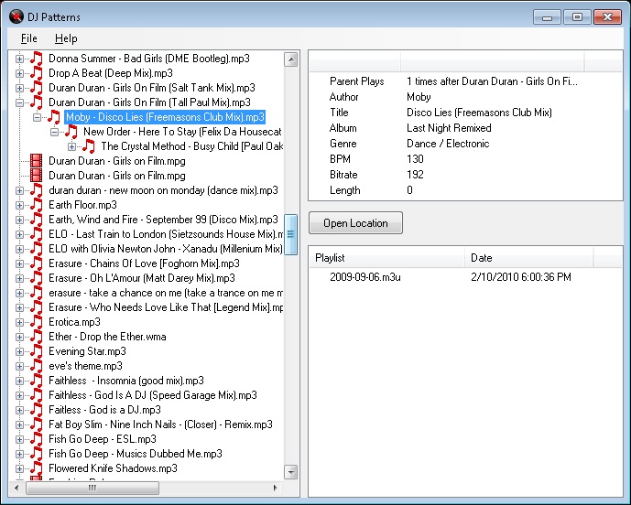Click the DJ Patterns record icon in title bar
The width and height of the screenshot is (631, 505).
click(16, 16)
